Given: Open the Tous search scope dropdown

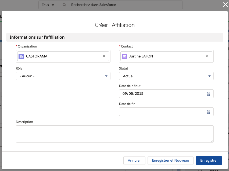Looking at the screenshot, I should click(48, 5).
